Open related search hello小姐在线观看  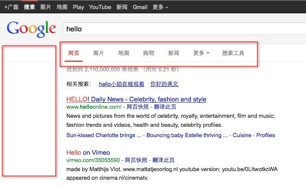(x=122, y=84)
